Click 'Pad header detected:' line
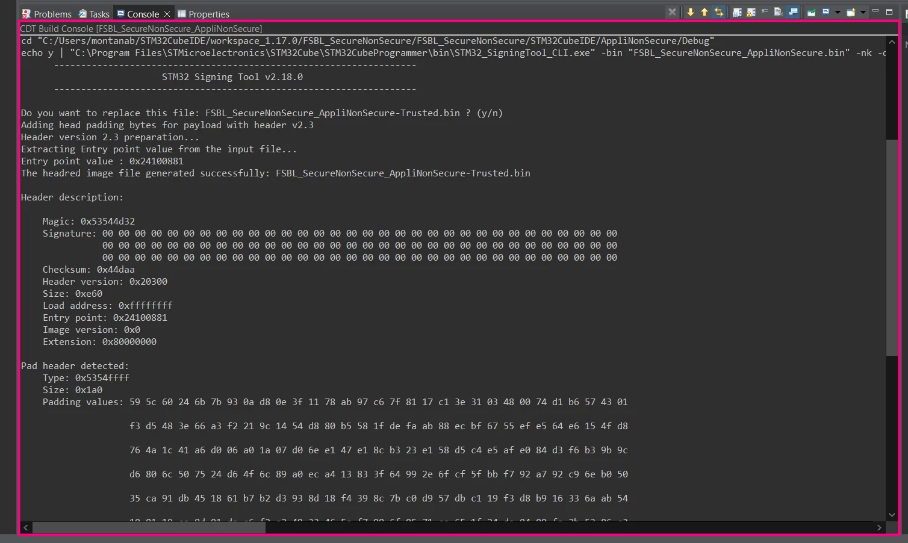 coord(75,365)
